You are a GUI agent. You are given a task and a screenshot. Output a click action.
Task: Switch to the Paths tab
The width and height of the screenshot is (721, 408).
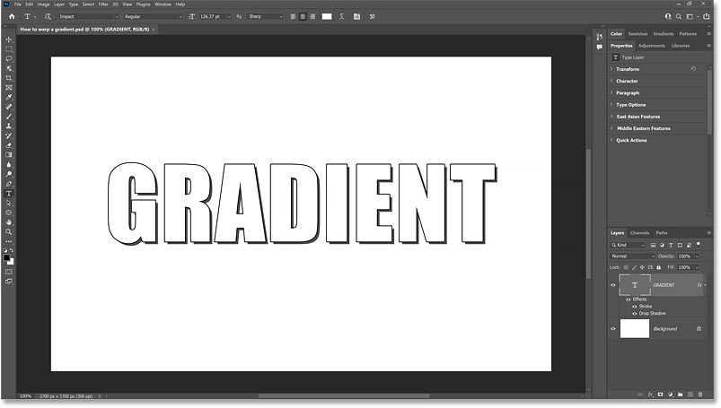pos(661,233)
